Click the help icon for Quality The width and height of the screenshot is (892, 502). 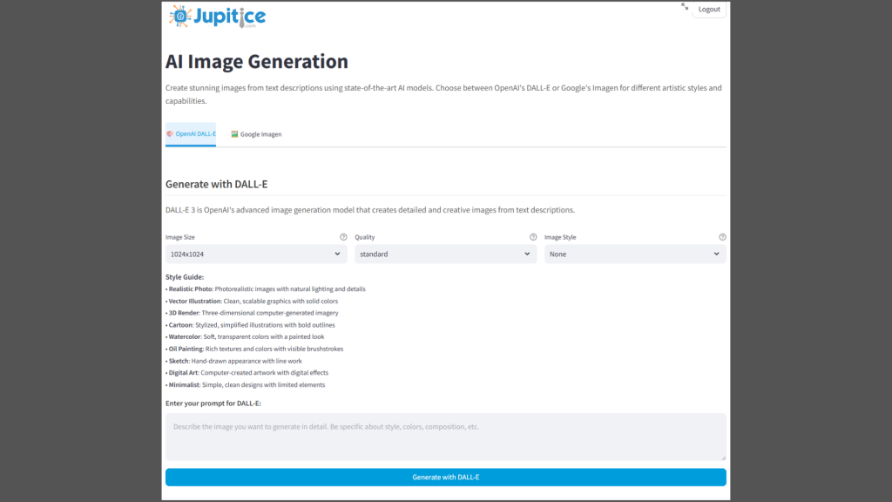click(533, 237)
